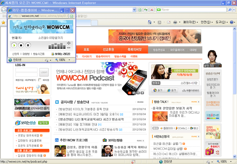
Task: Open the Print options dropdown arrow
Action: (x=180, y=22)
